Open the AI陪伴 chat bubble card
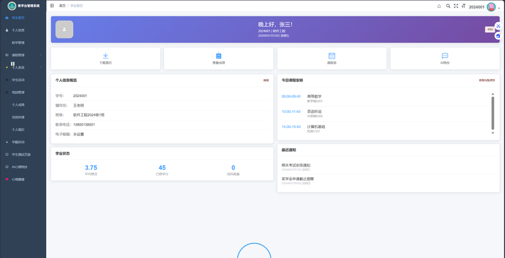 coord(445,59)
